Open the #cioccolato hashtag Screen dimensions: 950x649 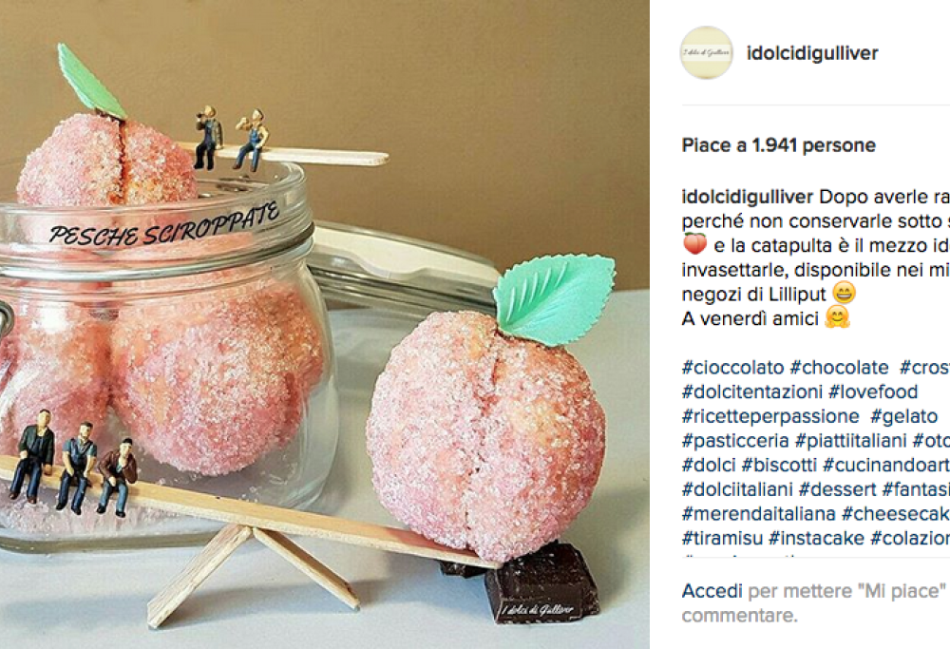tap(733, 367)
